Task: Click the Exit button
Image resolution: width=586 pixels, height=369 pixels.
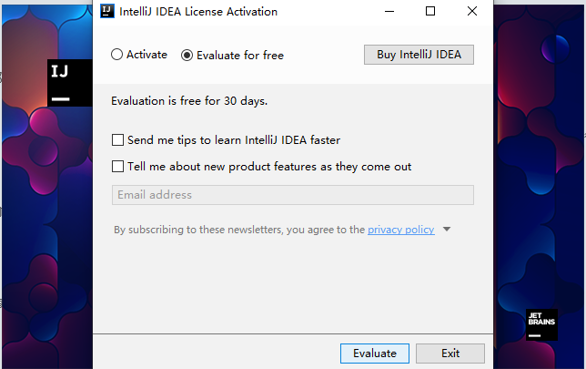Action: click(450, 354)
